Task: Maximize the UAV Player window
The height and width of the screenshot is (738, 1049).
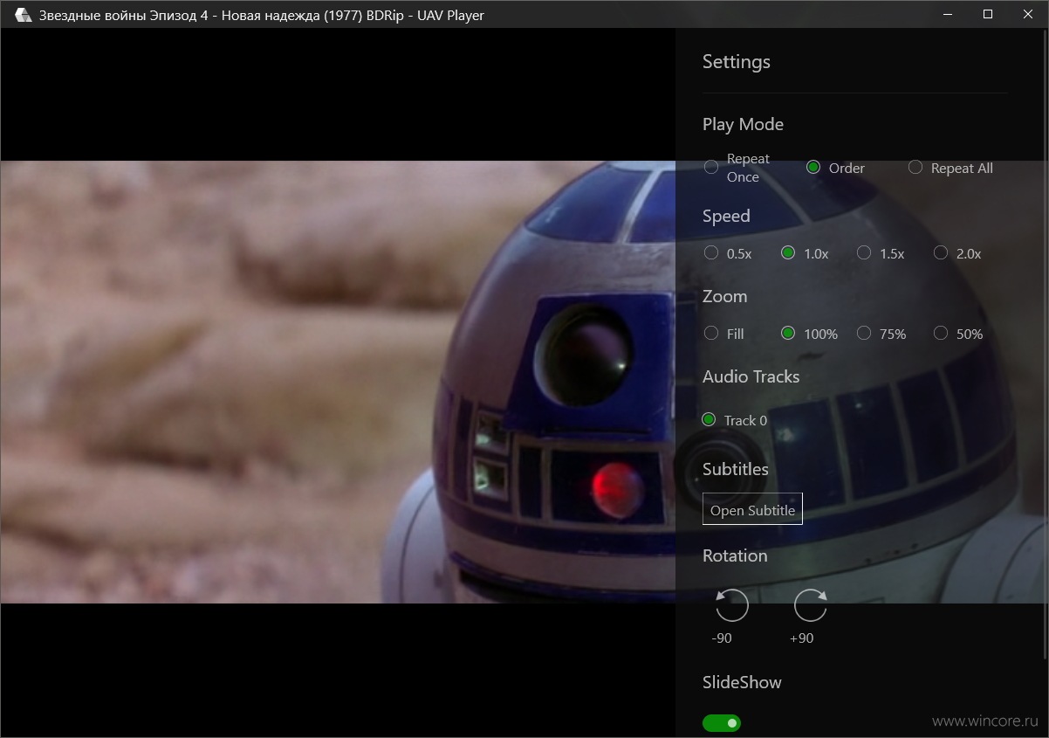Action: point(988,14)
